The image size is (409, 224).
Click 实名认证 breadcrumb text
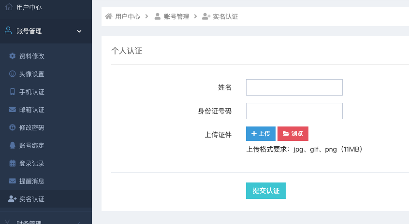(225, 17)
